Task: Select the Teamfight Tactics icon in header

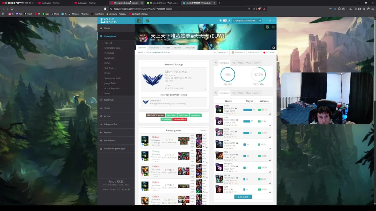Action: 147,21
